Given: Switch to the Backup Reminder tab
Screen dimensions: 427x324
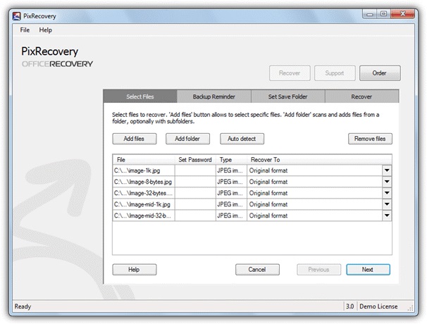Looking at the screenshot, I should 213,96.
